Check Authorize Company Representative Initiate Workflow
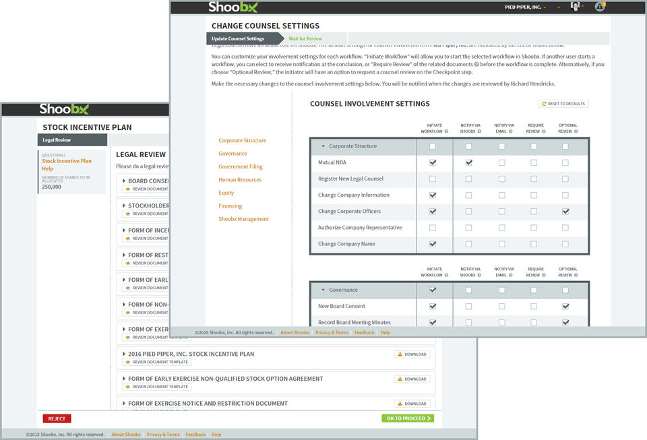The image size is (647, 440). (433, 228)
